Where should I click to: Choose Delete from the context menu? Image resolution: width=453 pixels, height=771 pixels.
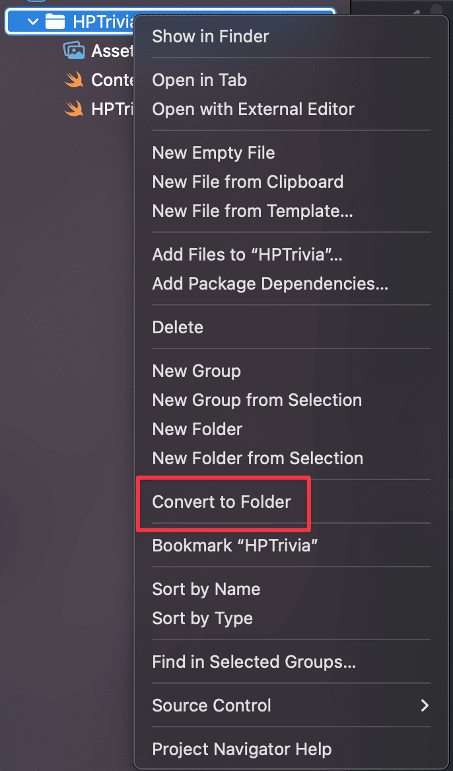pos(178,327)
